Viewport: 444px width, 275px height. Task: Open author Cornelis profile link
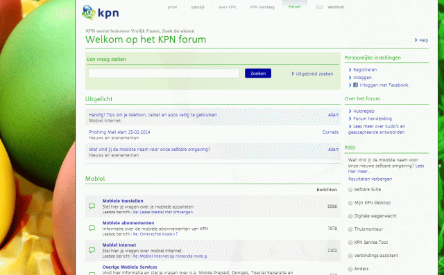click(x=330, y=132)
